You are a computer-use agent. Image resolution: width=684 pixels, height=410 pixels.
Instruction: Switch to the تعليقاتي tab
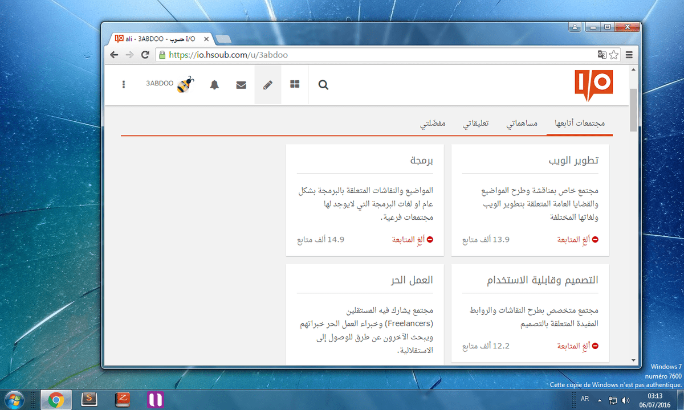tap(475, 124)
